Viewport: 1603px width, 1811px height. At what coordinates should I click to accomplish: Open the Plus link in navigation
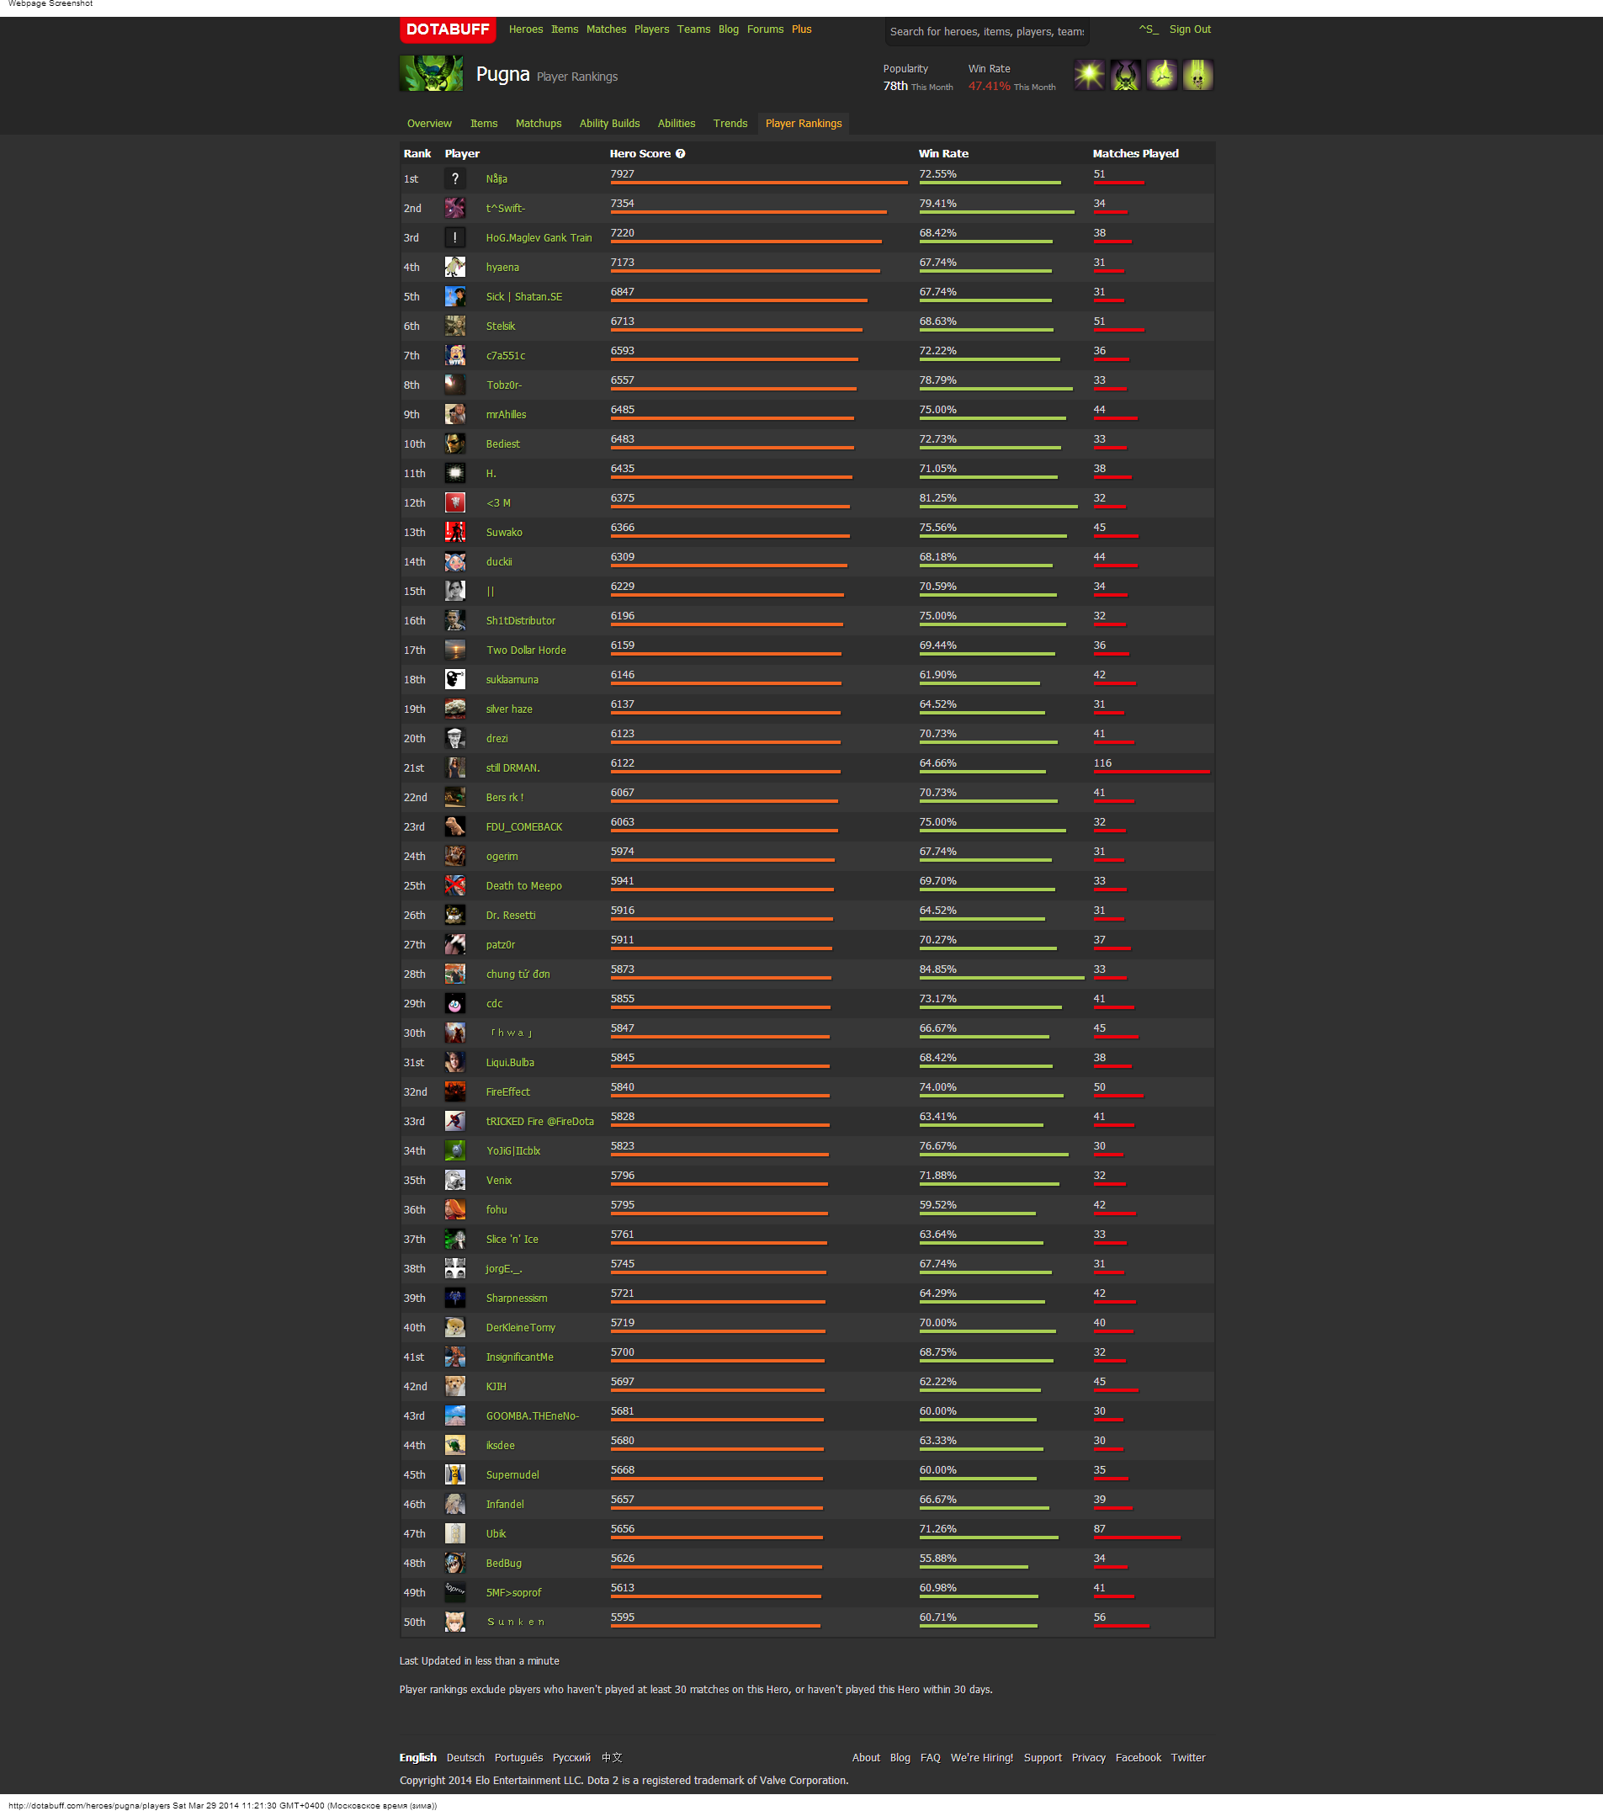(x=801, y=29)
